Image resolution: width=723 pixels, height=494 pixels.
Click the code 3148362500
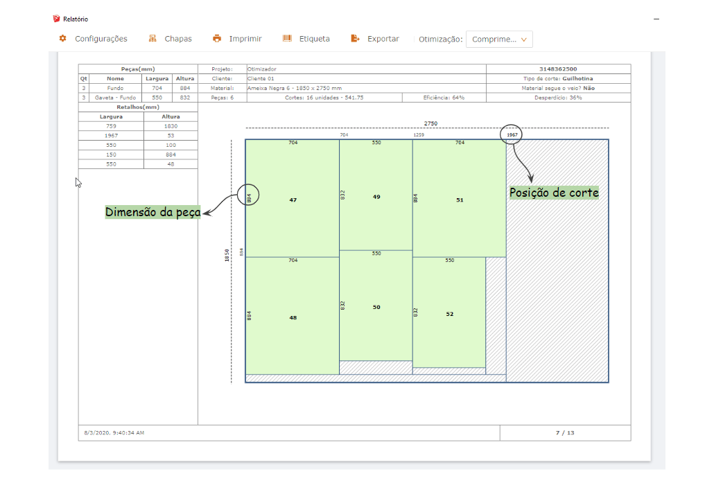558,69
